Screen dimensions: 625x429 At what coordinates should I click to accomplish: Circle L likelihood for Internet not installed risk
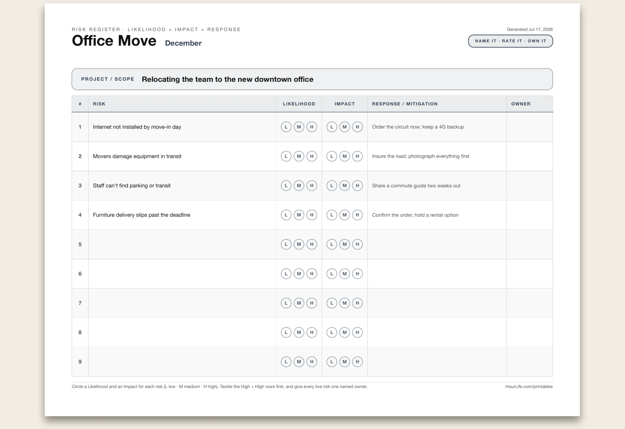[x=286, y=127]
